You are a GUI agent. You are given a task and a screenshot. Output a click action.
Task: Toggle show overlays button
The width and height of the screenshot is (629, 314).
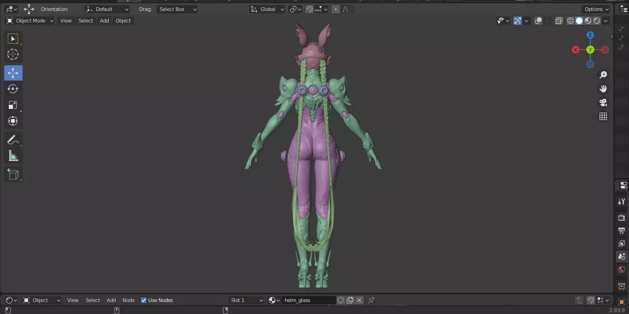click(538, 21)
